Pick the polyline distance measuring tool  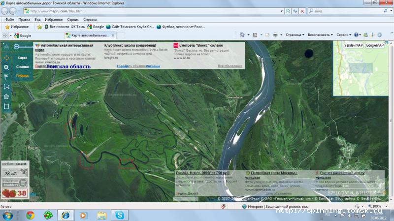[6, 87]
